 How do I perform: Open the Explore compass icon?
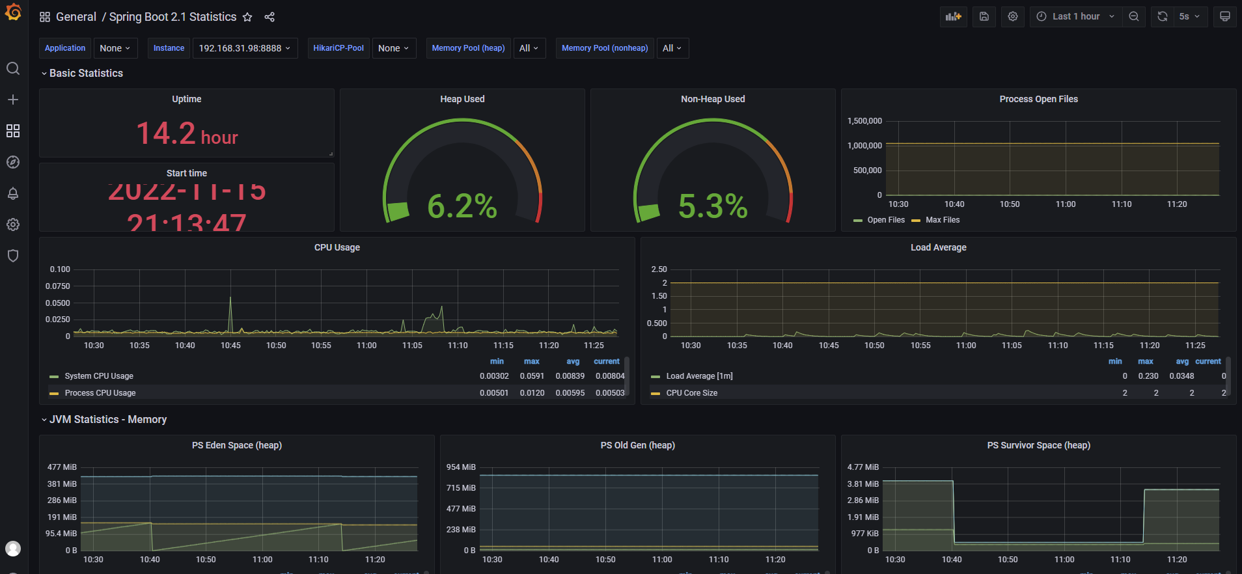(13, 162)
